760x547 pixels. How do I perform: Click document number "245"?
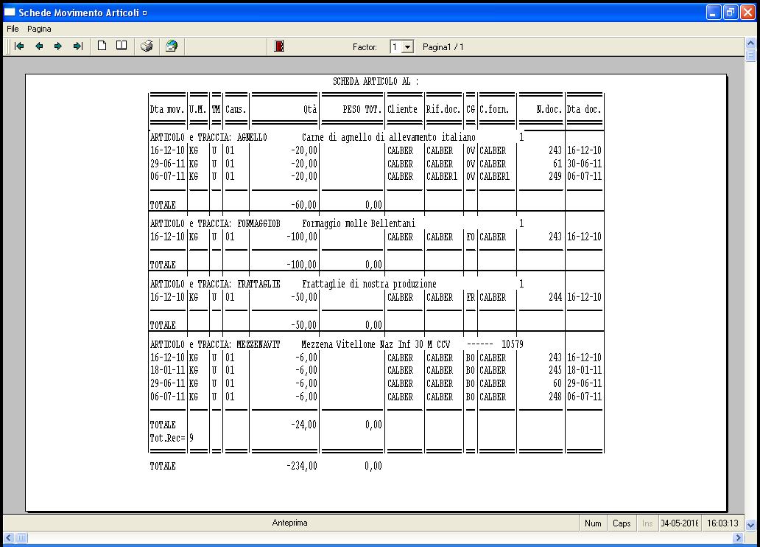[555, 370]
